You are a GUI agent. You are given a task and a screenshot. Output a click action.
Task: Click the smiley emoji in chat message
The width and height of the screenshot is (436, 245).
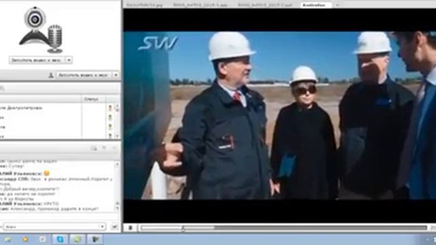[47, 173]
